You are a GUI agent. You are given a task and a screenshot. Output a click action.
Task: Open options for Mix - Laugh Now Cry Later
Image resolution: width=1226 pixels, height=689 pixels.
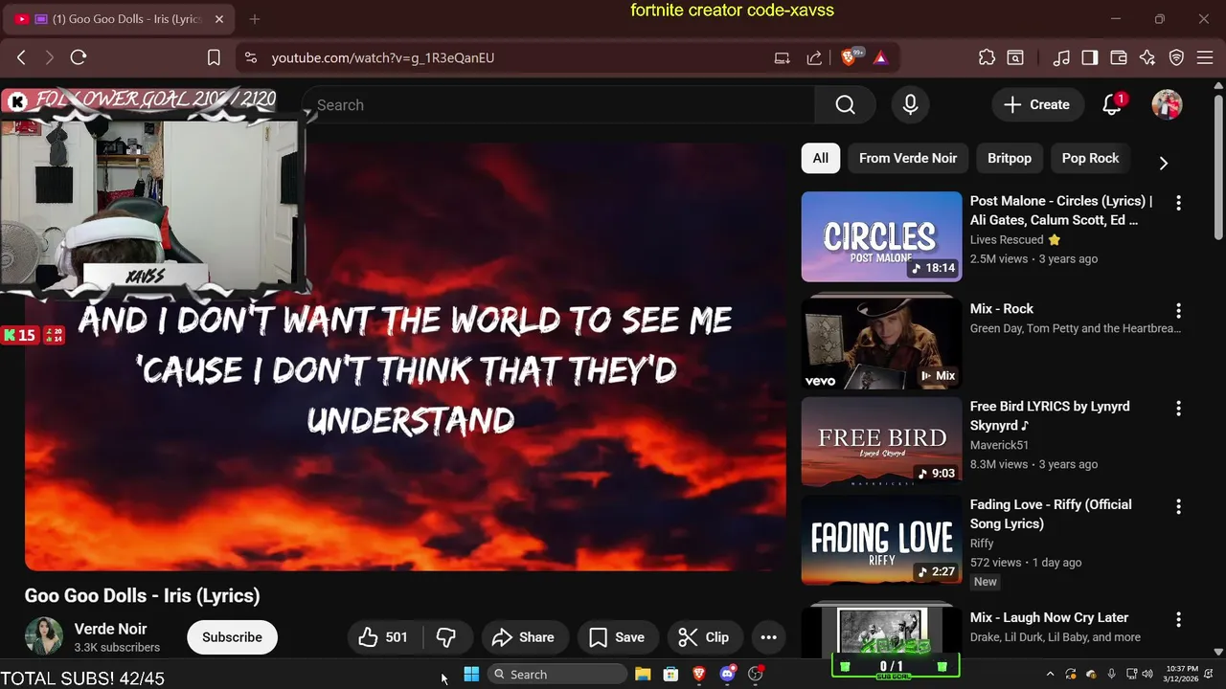(x=1178, y=619)
